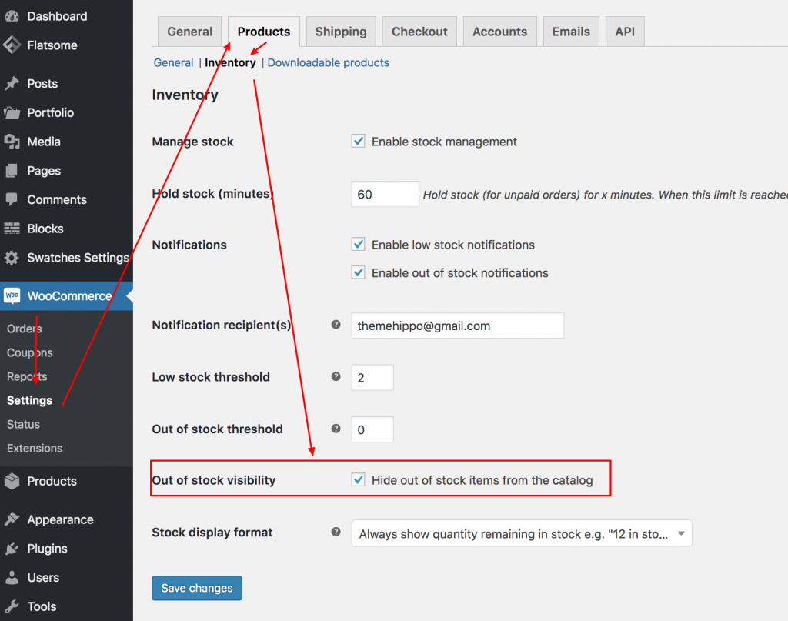Toggle Hide out of stock items from catalog
Viewport: 788px width, 621px height.
click(x=358, y=479)
